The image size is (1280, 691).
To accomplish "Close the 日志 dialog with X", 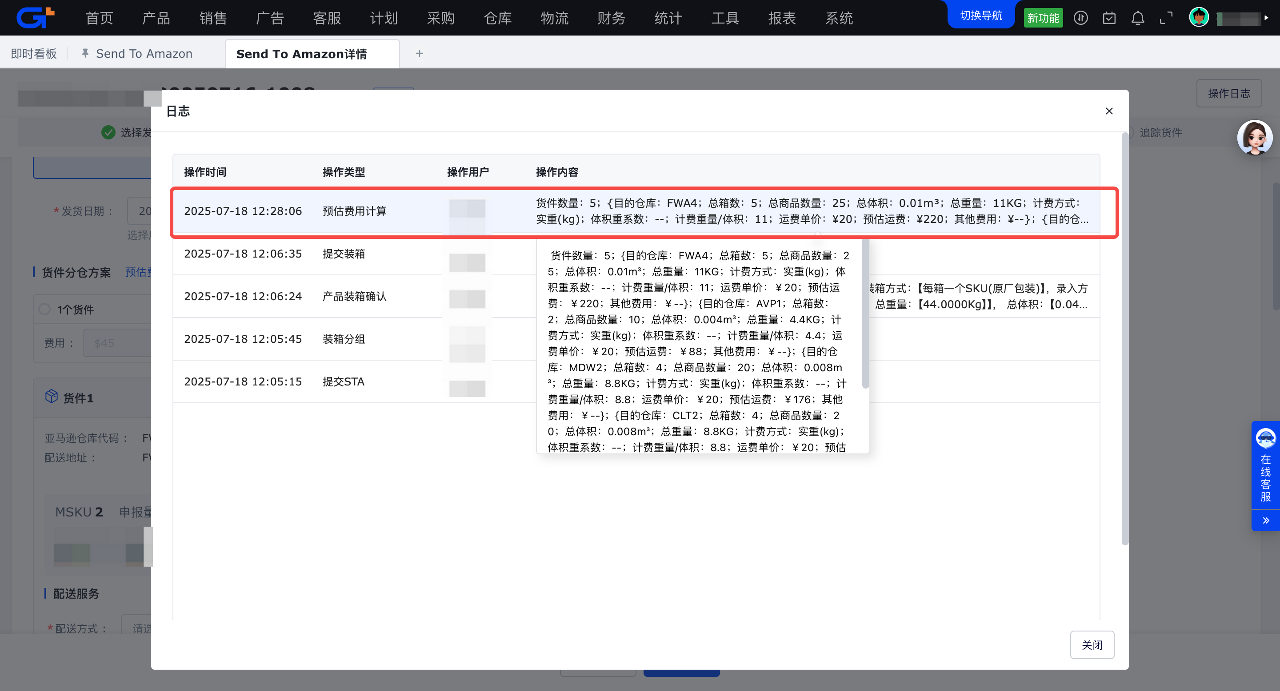I will 1109,111.
